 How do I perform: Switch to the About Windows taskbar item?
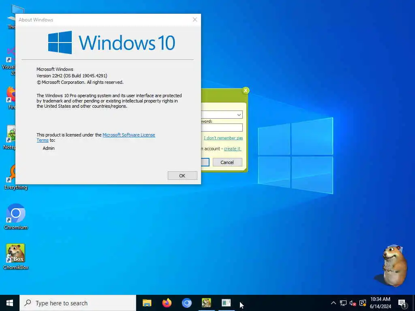pyautogui.click(x=226, y=303)
